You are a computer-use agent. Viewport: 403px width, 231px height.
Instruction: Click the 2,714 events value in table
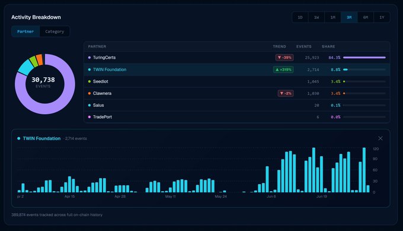coord(313,69)
